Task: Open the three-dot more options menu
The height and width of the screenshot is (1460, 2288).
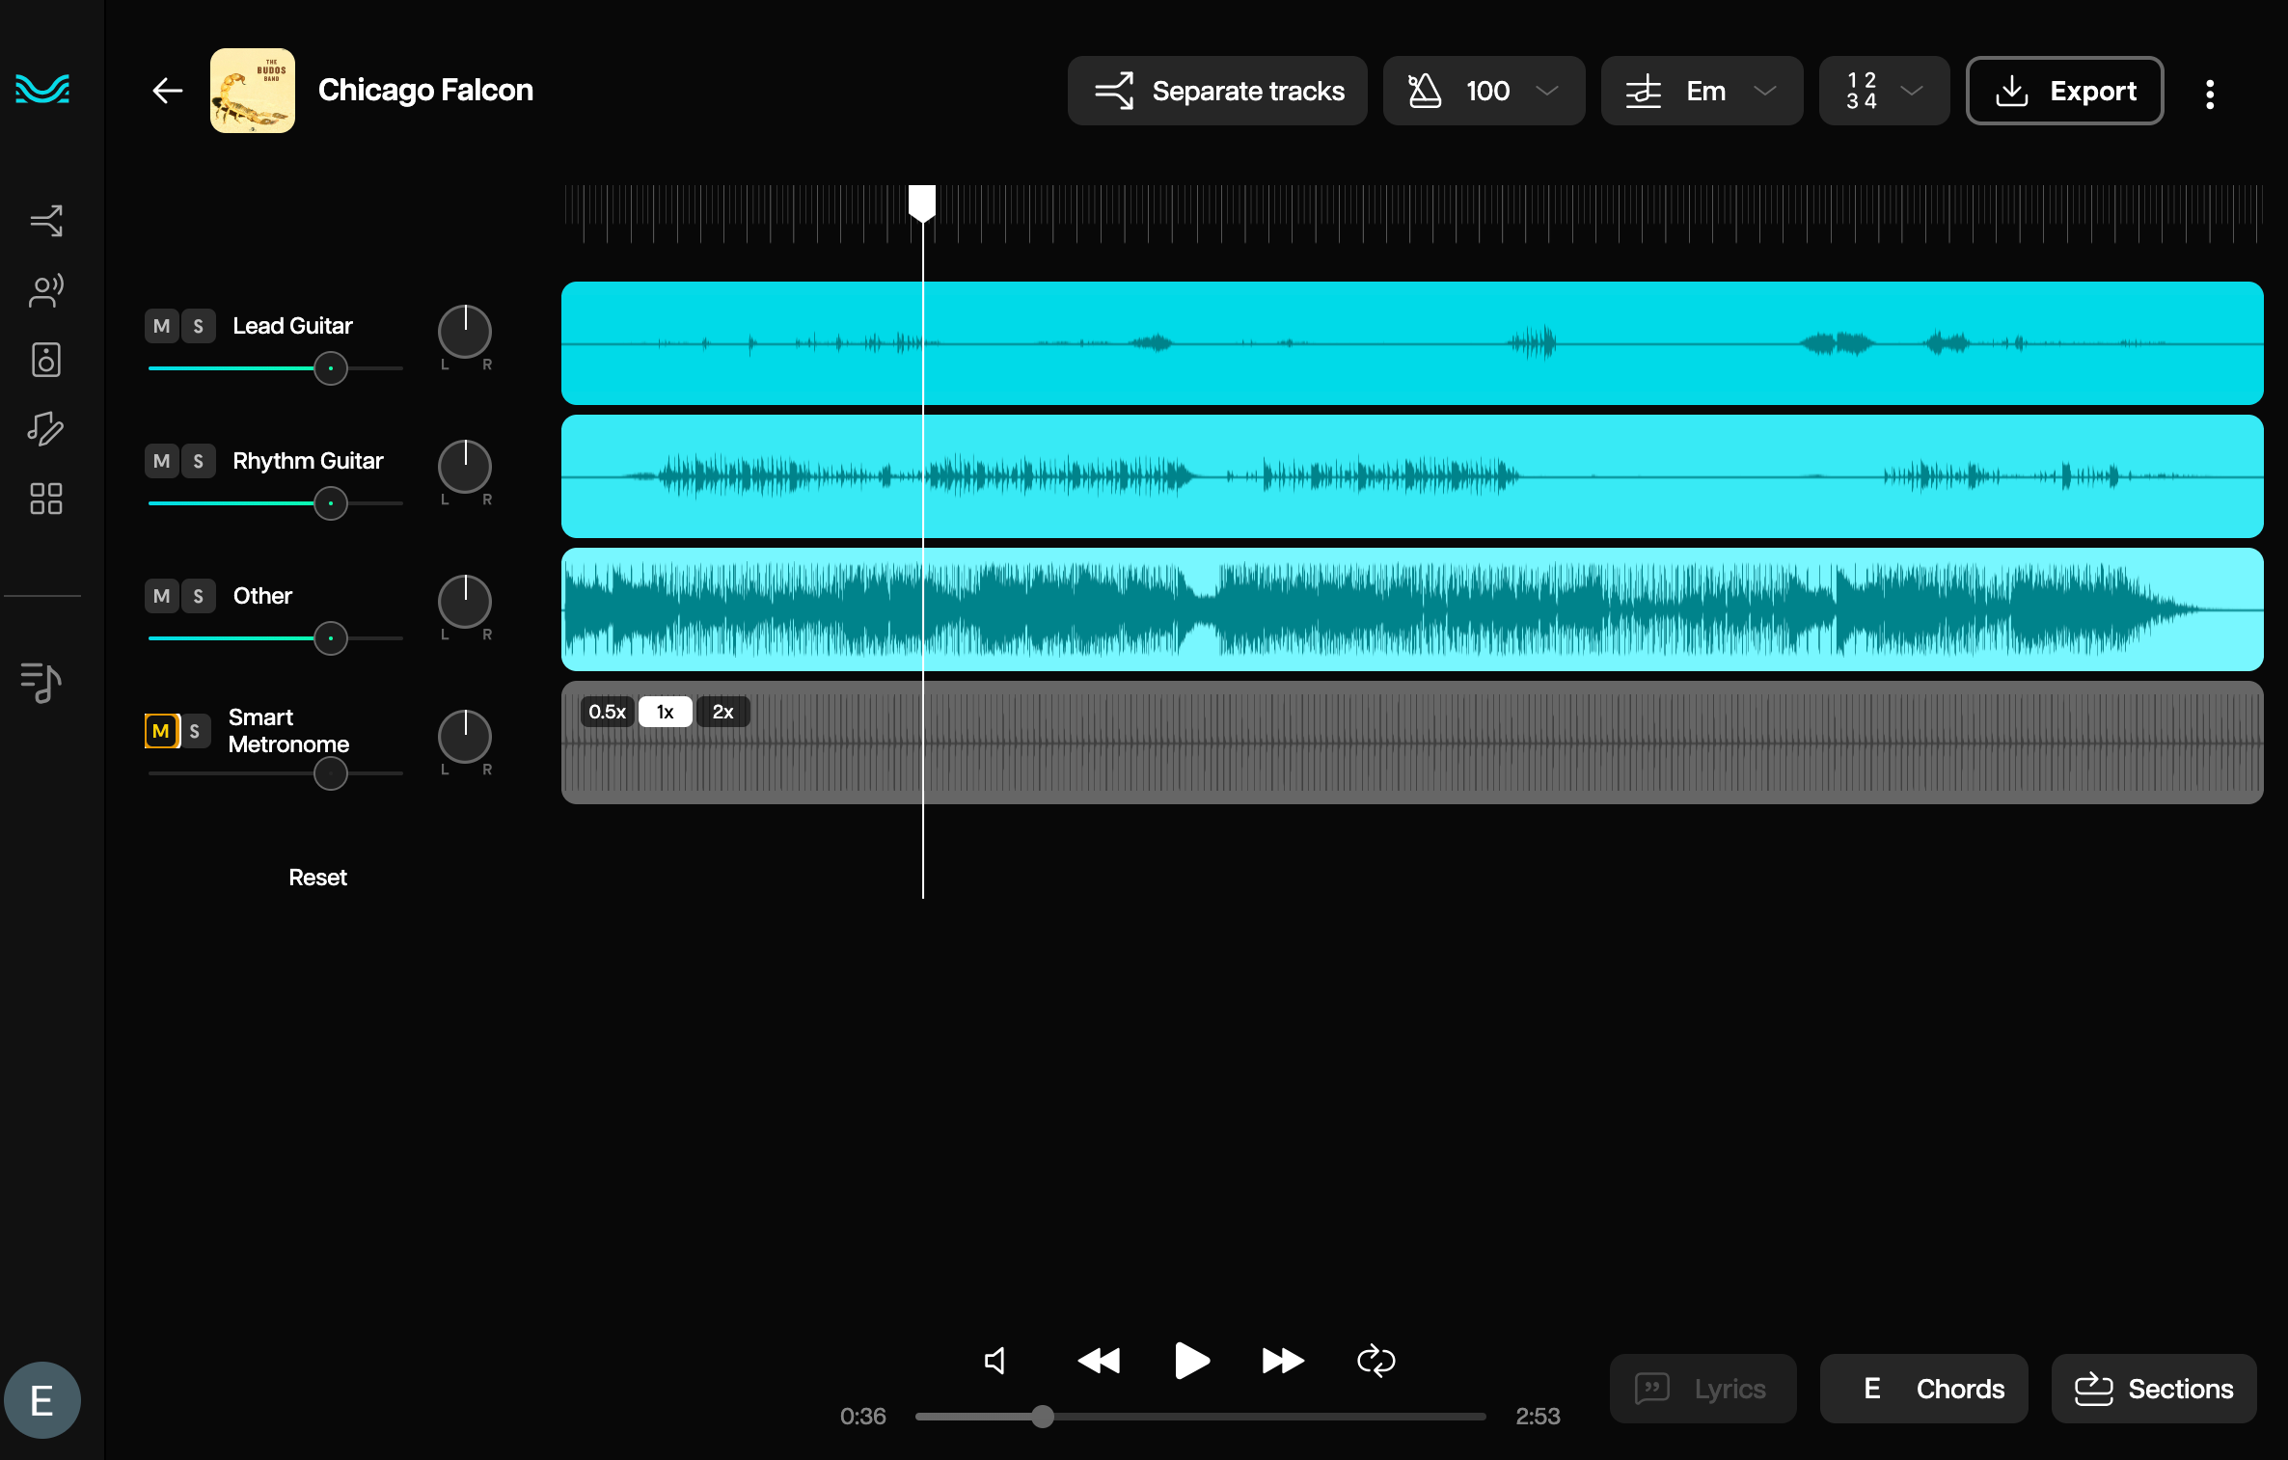Action: [2209, 94]
